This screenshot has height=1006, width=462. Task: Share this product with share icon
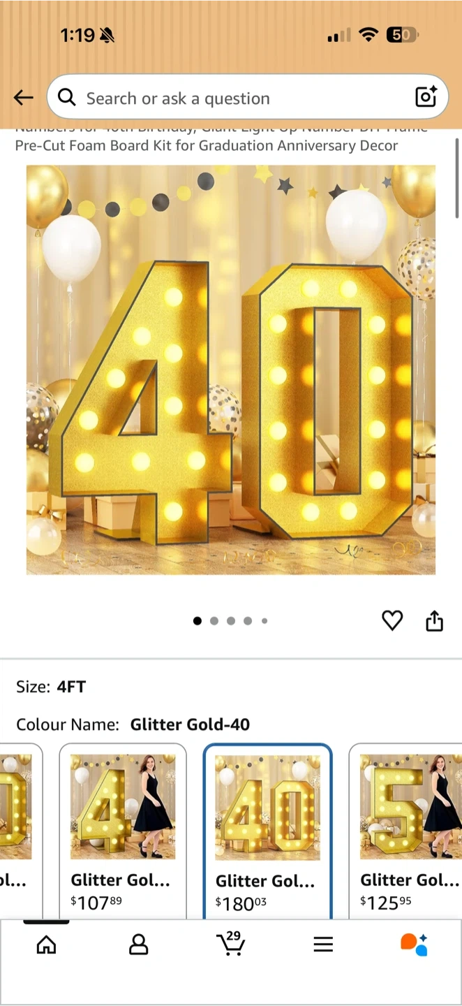pyautogui.click(x=435, y=620)
